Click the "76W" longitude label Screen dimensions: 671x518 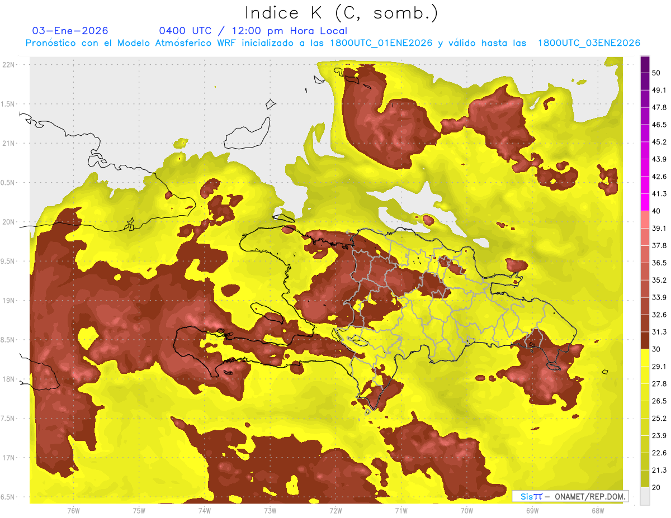[x=73, y=510]
